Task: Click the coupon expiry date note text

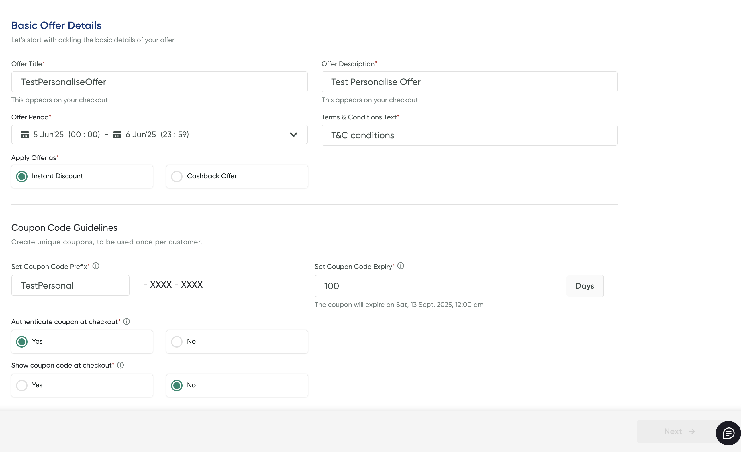Action: pos(399,305)
